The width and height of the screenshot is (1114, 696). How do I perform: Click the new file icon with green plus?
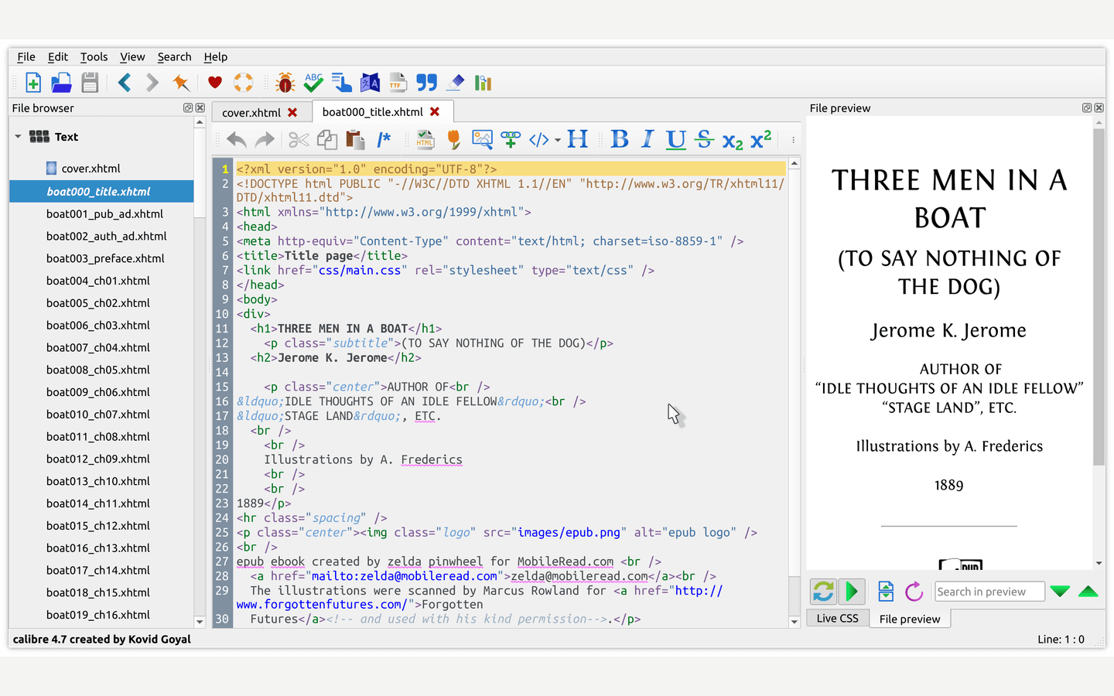(x=33, y=83)
